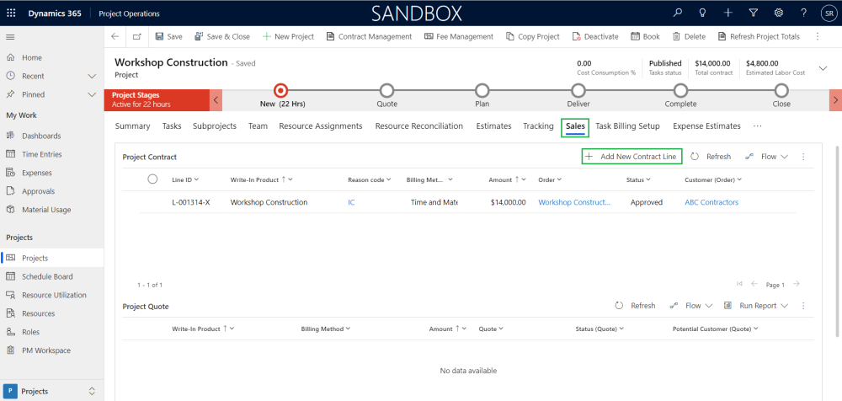Open the IC reason code link
This screenshot has width=842, height=401.
tap(351, 202)
